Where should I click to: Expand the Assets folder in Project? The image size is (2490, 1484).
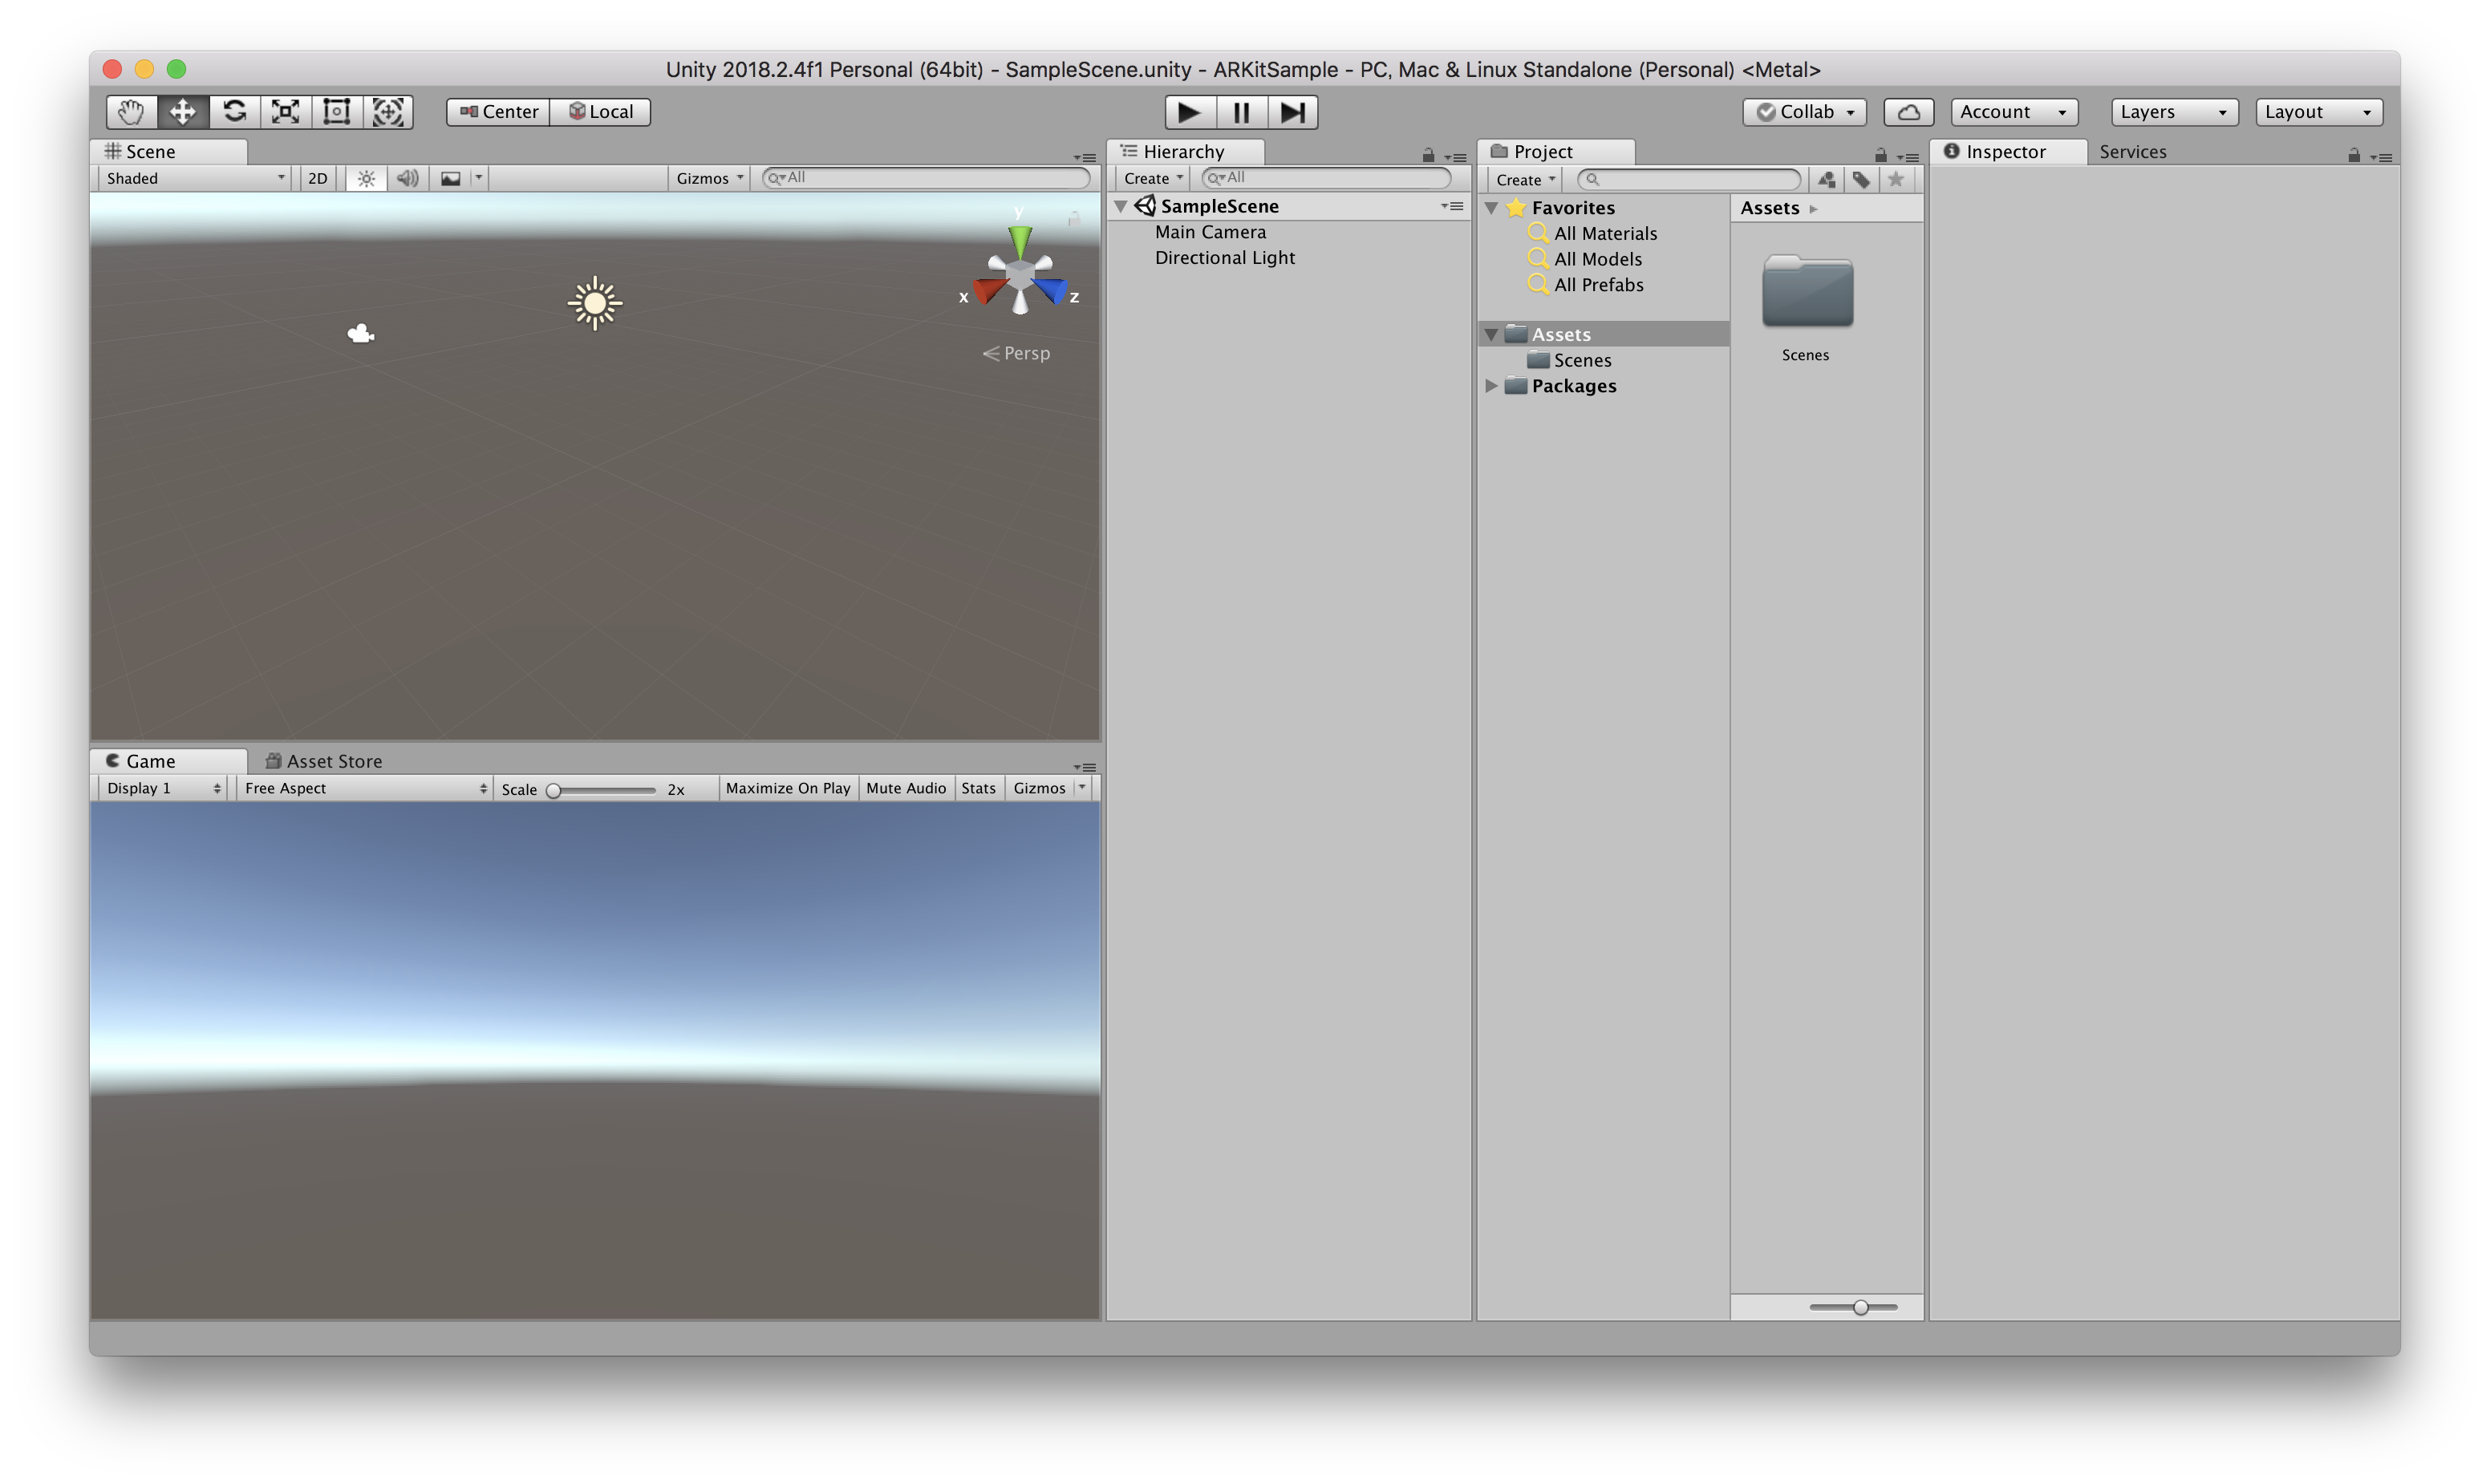click(x=1492, y=332)
